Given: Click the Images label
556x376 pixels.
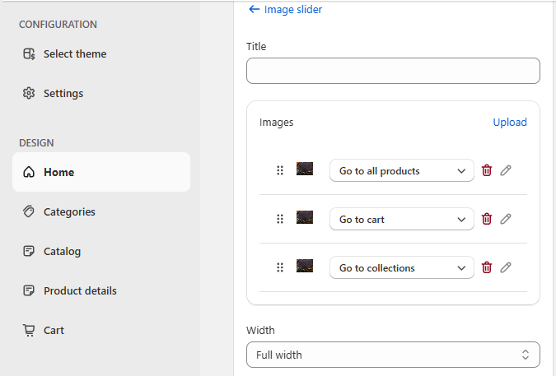Looking at the screenshot, I should (276, 122).
